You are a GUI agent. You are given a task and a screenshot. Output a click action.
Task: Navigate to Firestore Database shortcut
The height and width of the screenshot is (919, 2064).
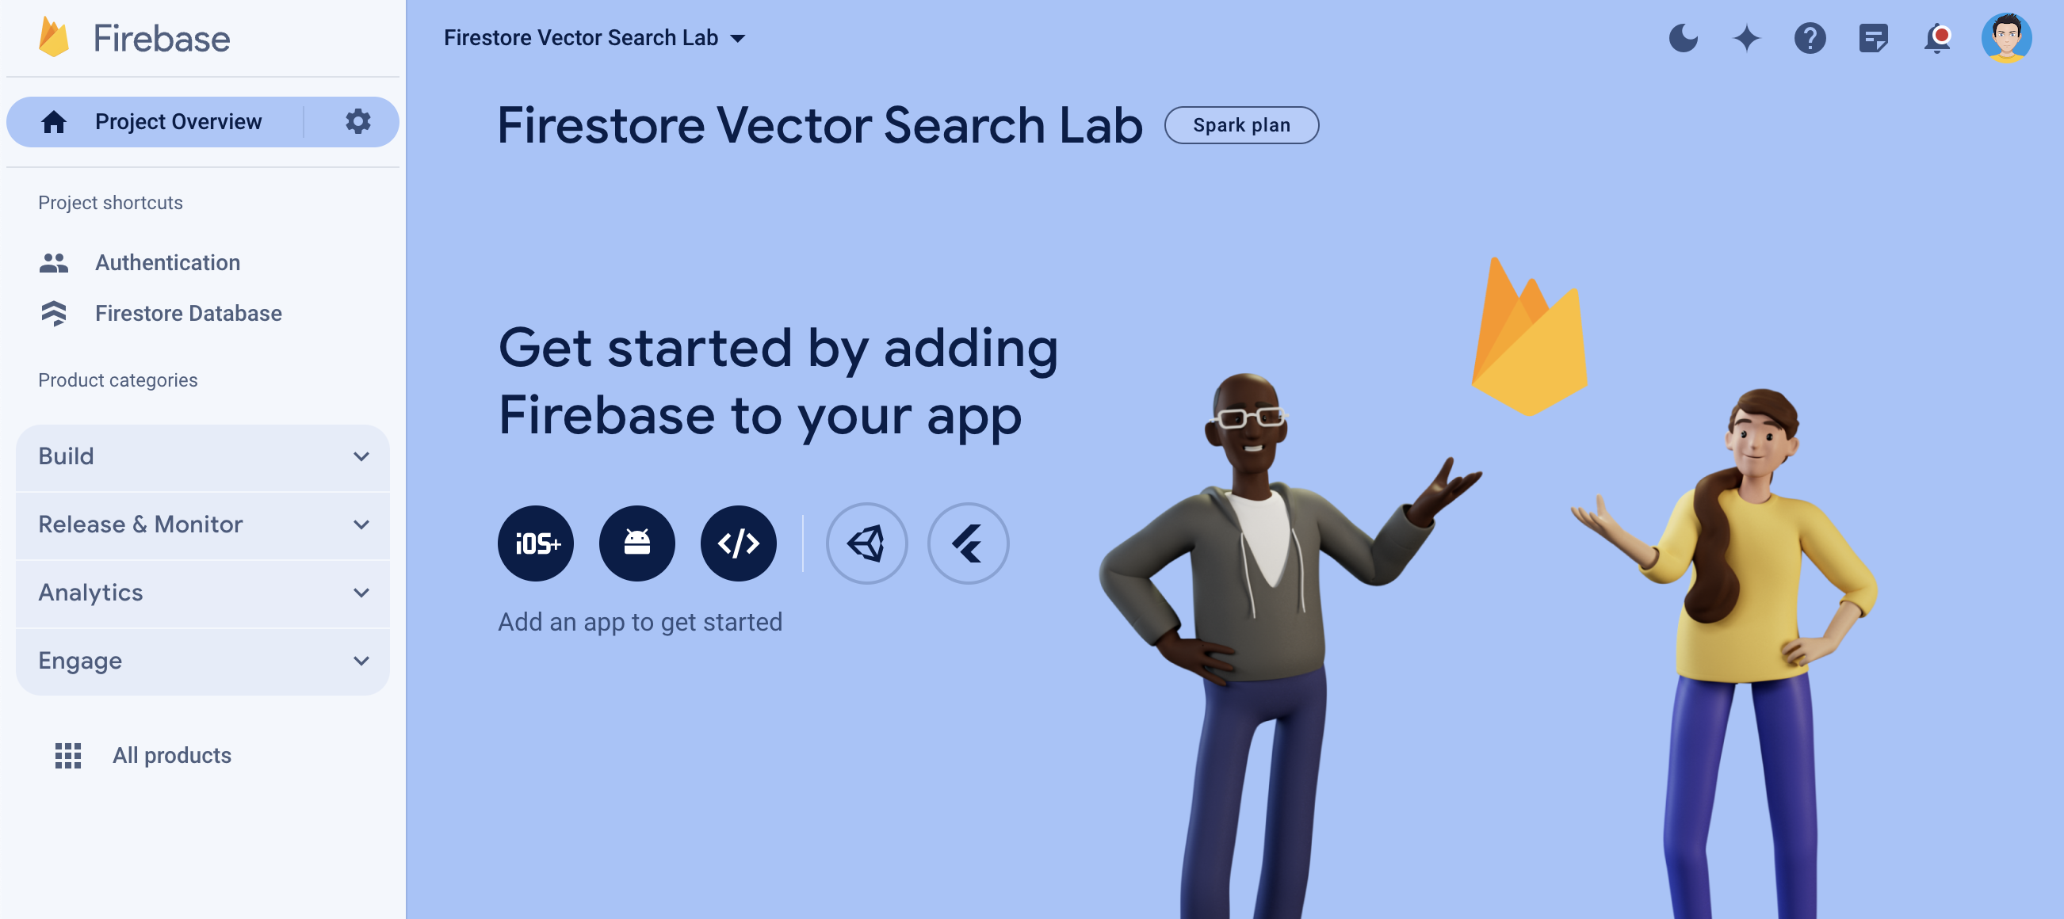pyautogui.click(x=188, y=312)
